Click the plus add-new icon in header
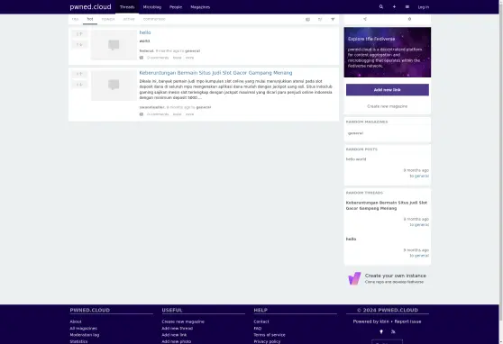The image size is (503, 344). point(394,6)
